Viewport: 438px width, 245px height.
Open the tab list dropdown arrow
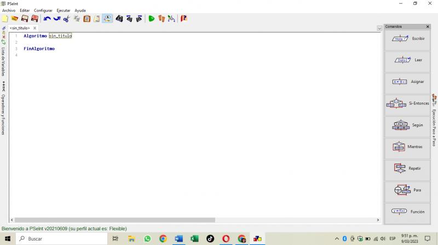coord(379,28)
